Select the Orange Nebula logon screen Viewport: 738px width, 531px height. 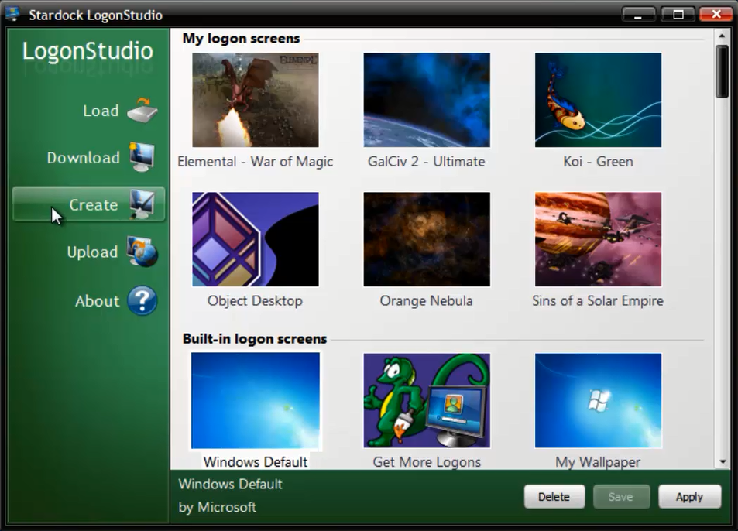426,238
